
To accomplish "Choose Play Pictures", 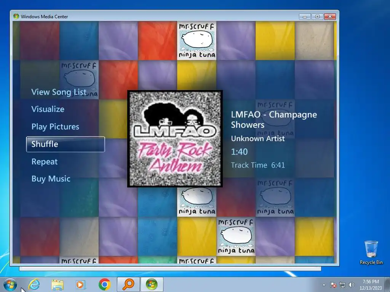I will (x=55, y=127).
